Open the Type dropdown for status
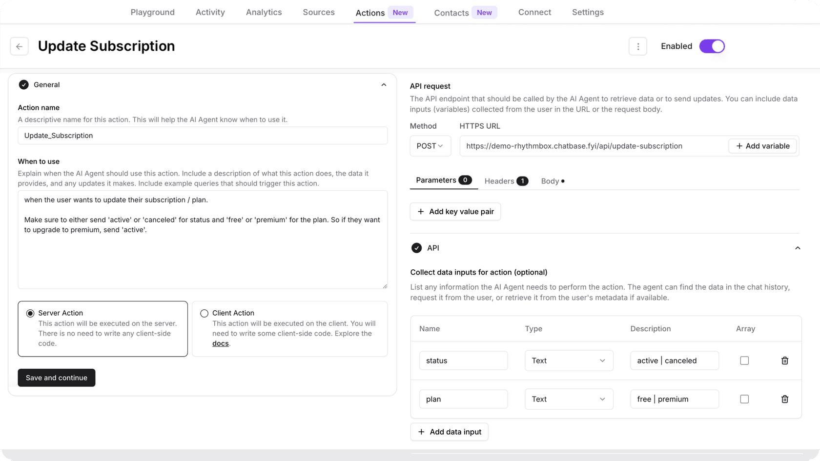The image size is (820, 461). tap(569, 361)
